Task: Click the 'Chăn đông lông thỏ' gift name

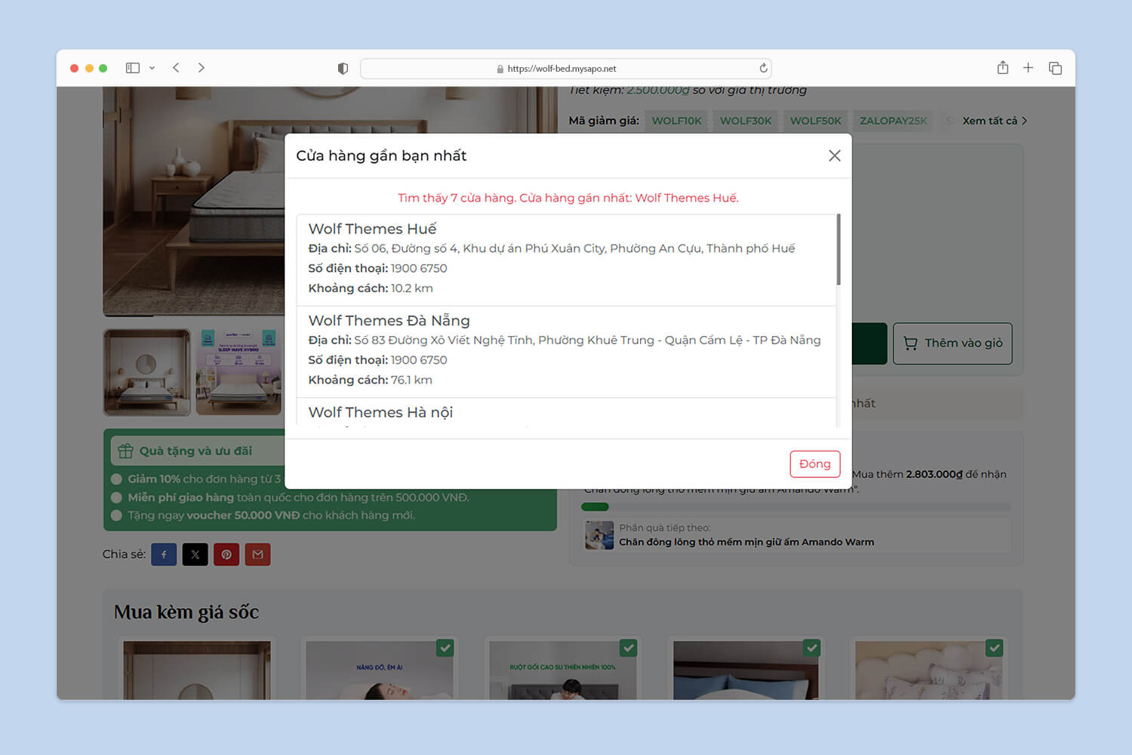Action: coord(746,542)
